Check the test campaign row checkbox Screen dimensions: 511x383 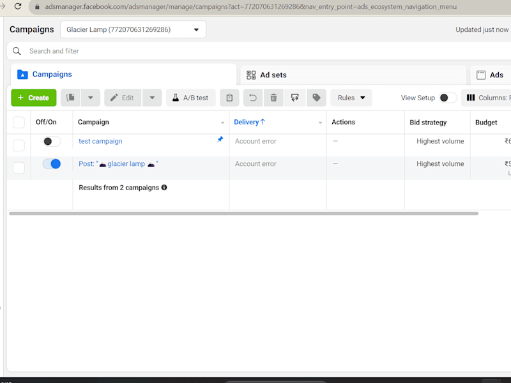[19, 146]
